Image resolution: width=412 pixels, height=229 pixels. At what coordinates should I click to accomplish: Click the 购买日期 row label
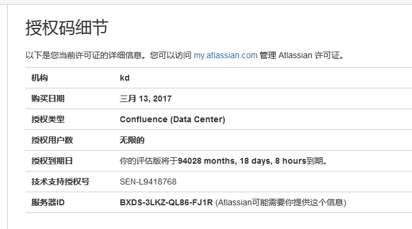(x=48, y=98)
